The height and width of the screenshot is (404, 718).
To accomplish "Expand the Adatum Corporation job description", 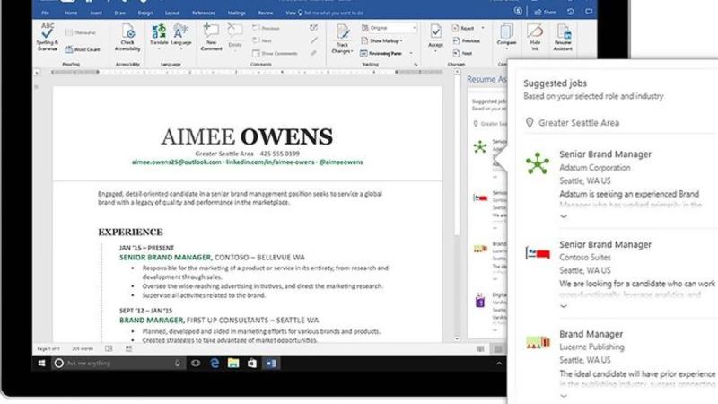I will click(x=564, y=216).
